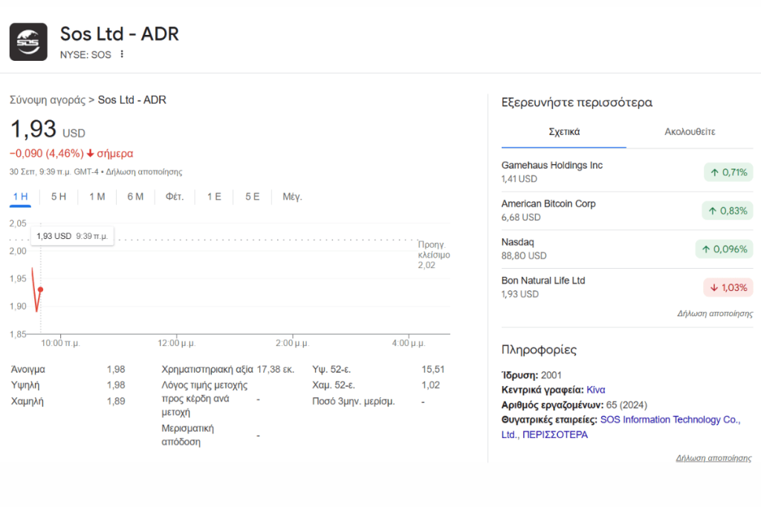761x507 pixels.
Task: Click the red down arrow beside σήμερα
Action: [x=90, y=154]
